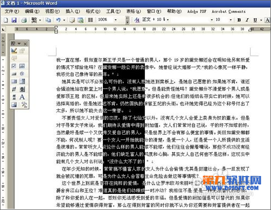271x210 pixels.
Task: Open the 正文 + 10 style dropdown
Action: (168, 20)
